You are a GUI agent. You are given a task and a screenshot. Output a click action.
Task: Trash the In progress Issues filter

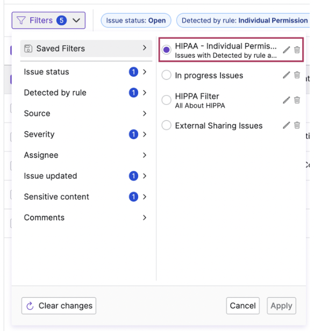tap(297, 75)
